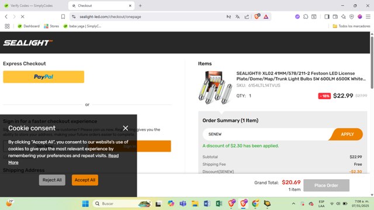Click the address bar URL

pos(110,17)
